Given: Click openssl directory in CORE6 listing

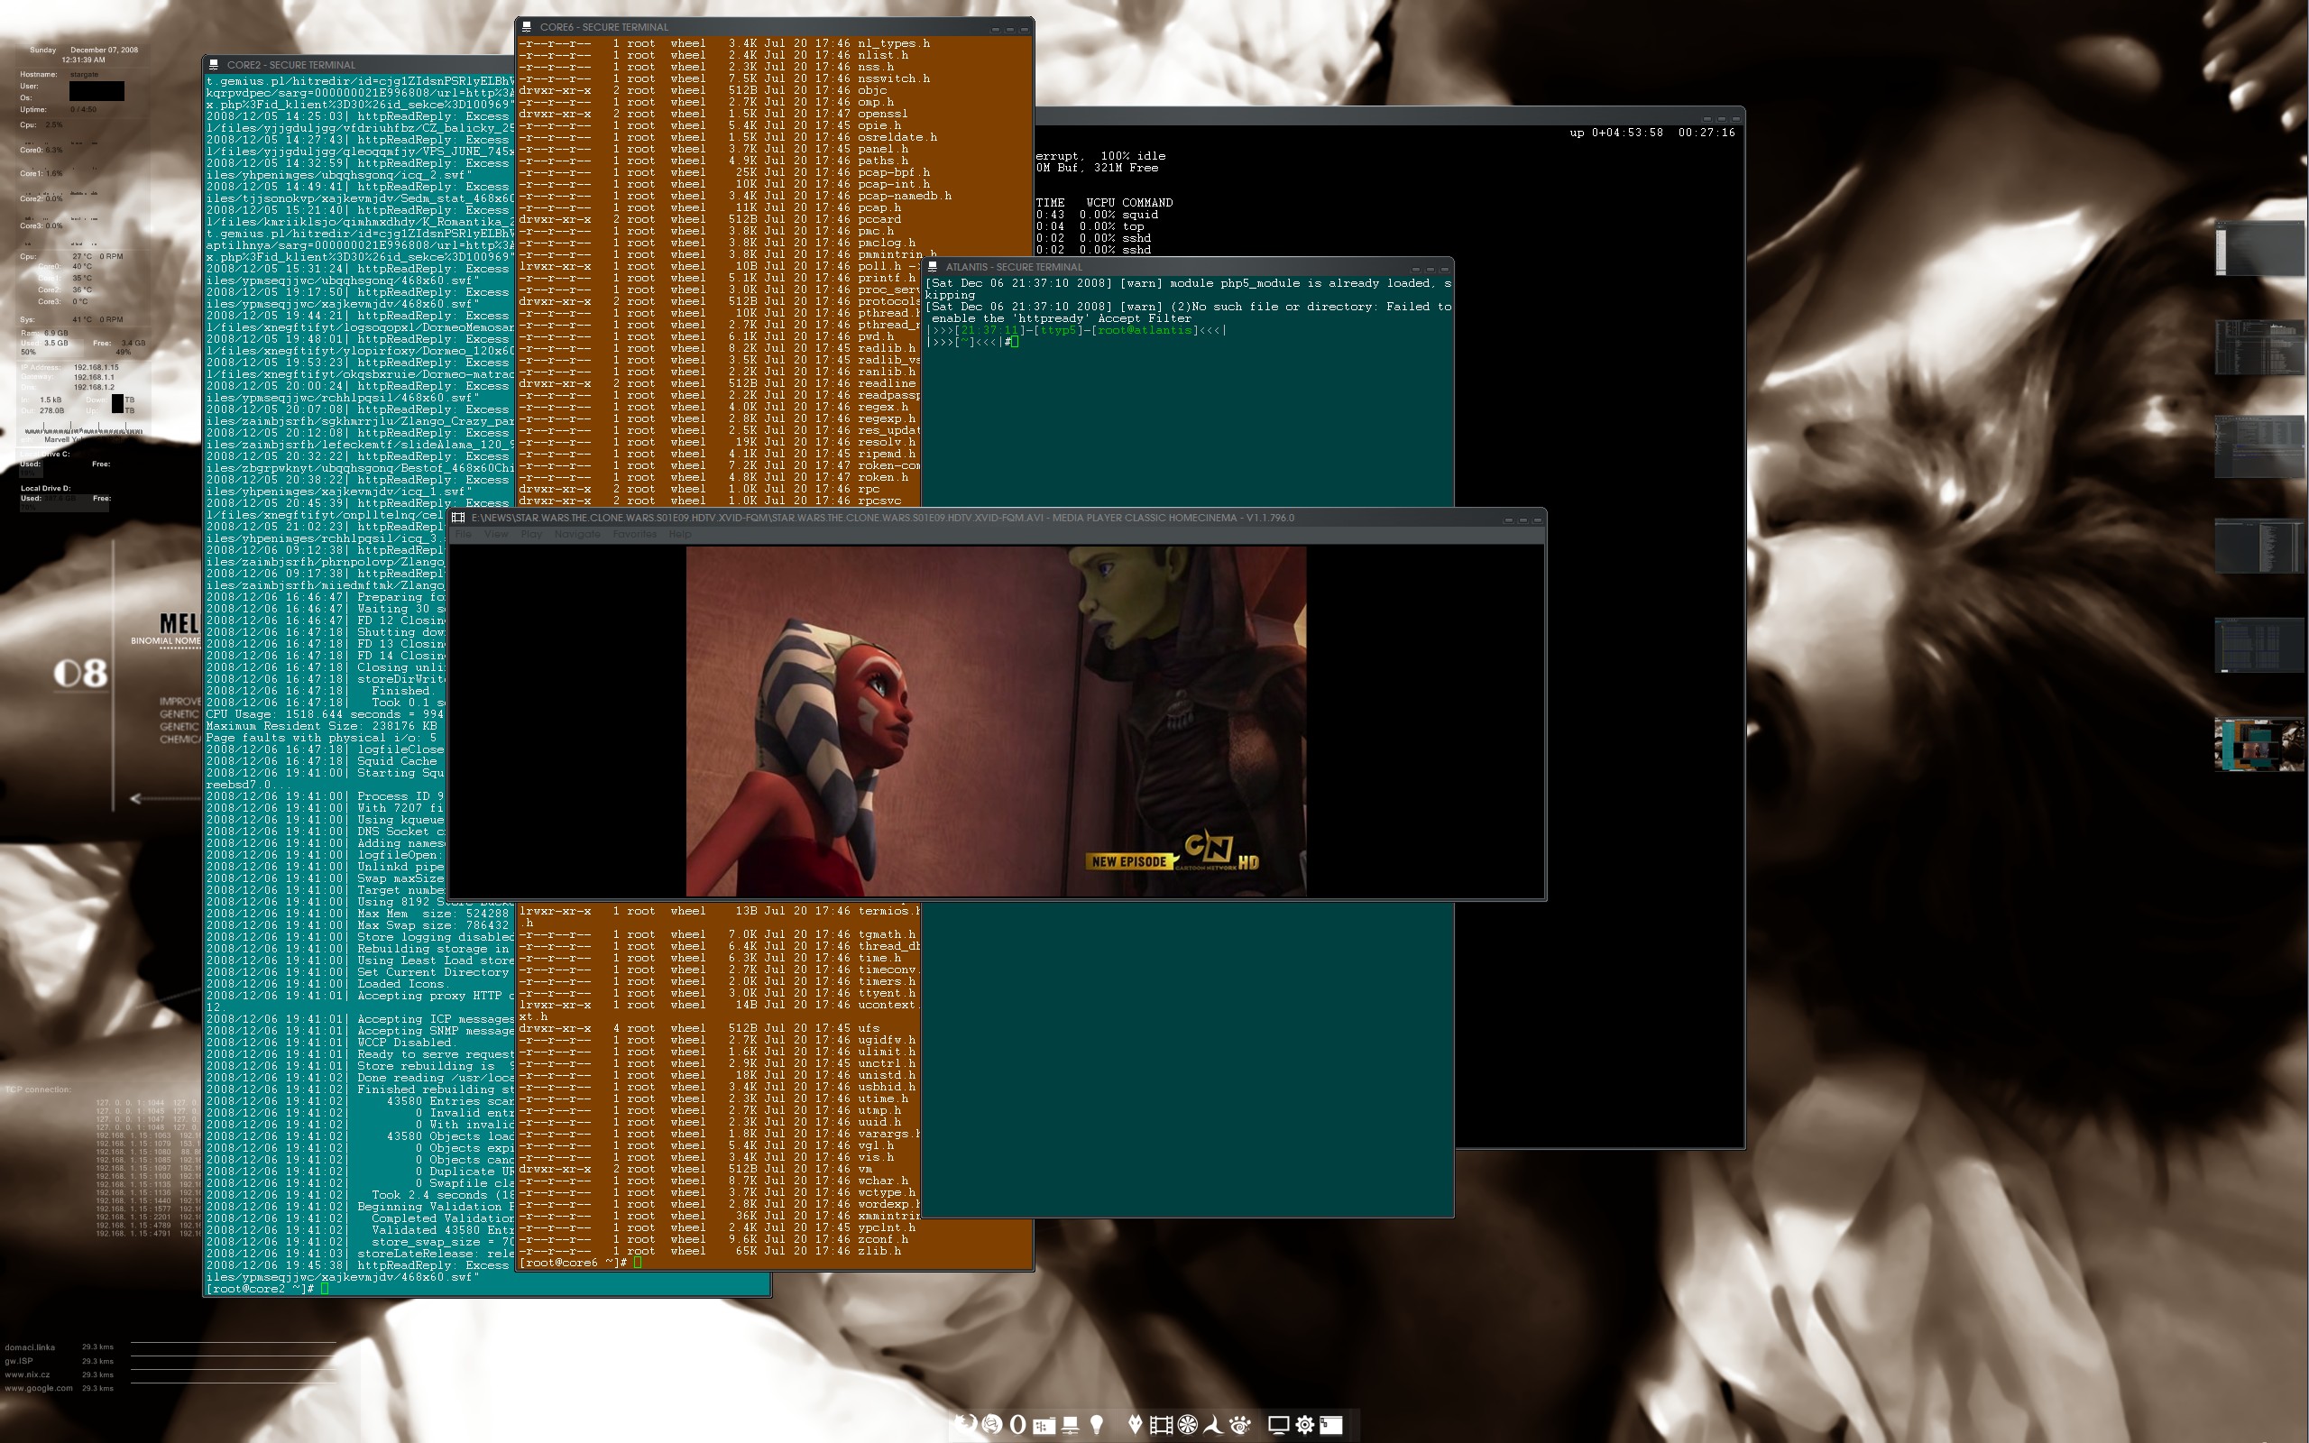Looking at the screenshot, I should [883, 114].
